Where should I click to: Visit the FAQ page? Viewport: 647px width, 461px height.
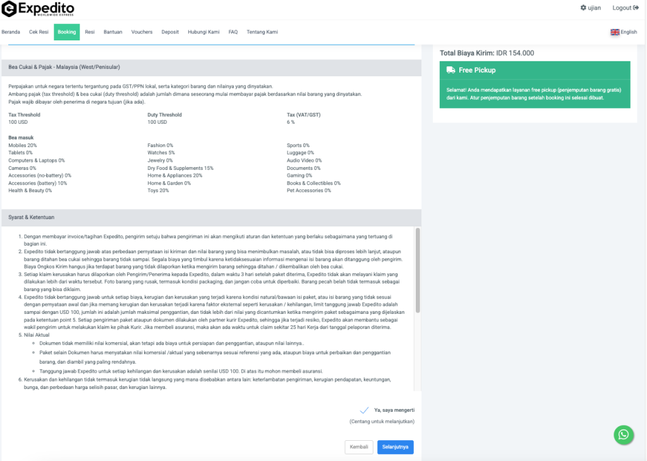coord(233,32)
